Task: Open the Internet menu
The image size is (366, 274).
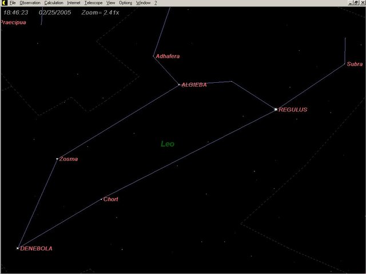Action: [x=74, y=3]
